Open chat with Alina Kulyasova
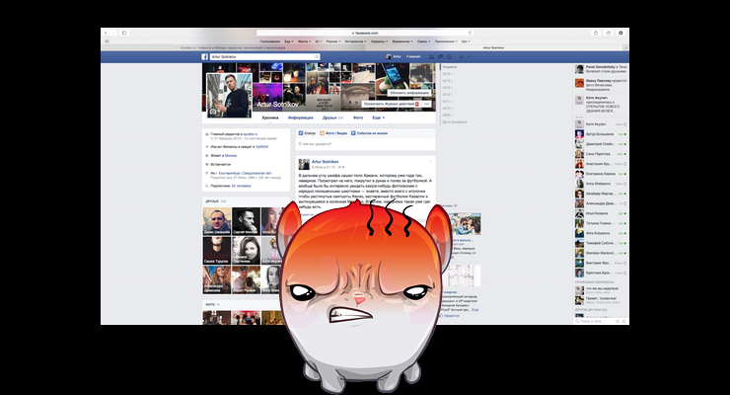730x395 pixels. coord(601,233)
